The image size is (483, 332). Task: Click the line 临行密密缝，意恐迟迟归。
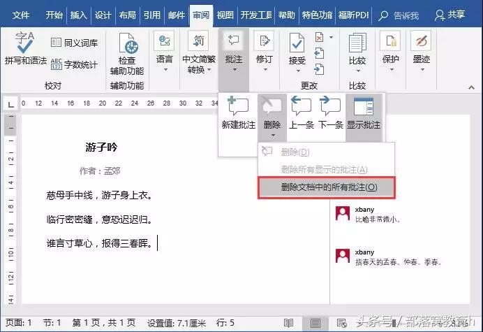click(x=99, y=219)
